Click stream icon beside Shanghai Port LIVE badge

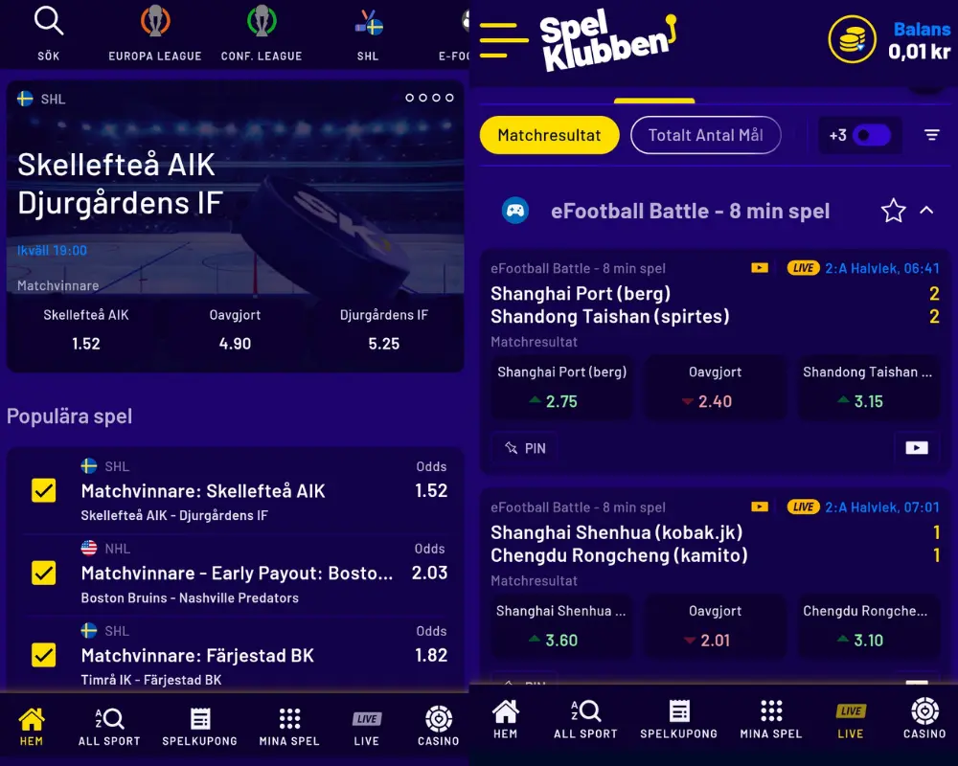[760, 267]
